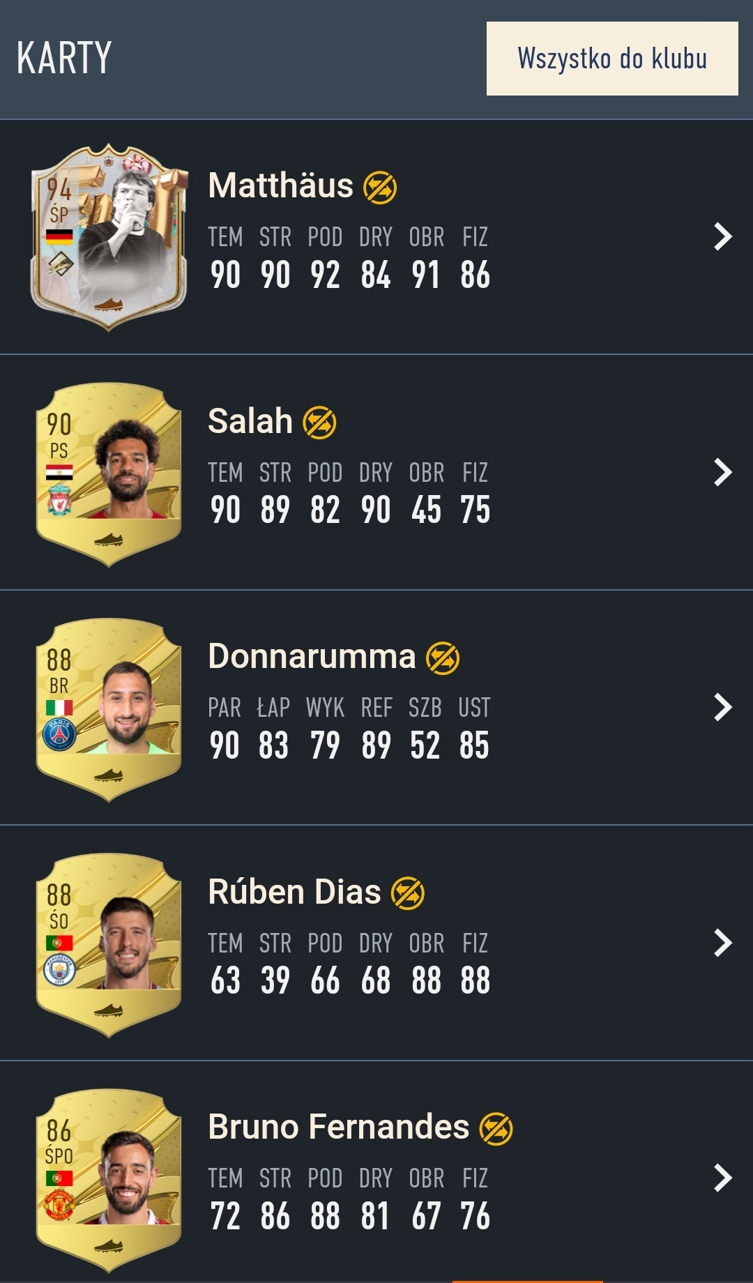Open Bruno Fernandes details chevron

click(723, 1178)
